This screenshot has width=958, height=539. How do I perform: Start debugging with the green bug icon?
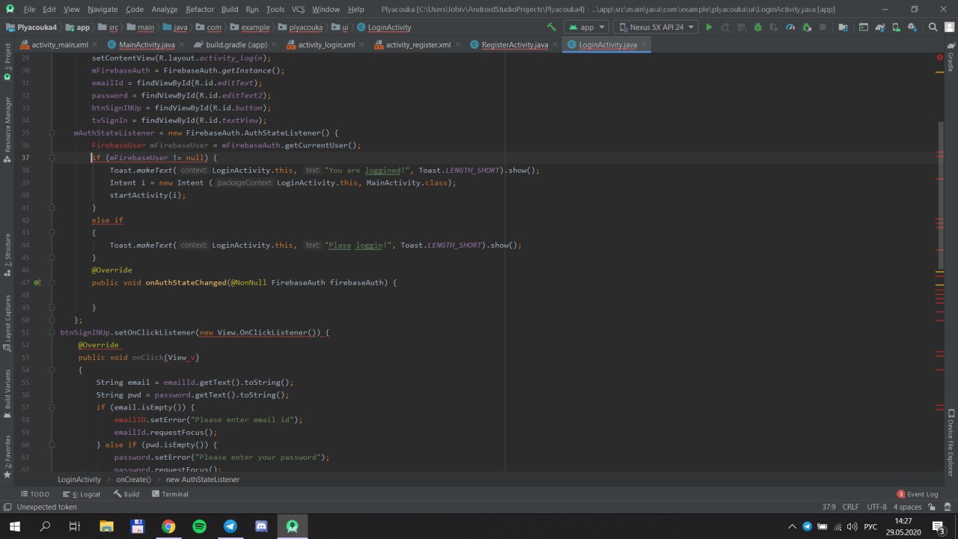(x=757, y=27)
